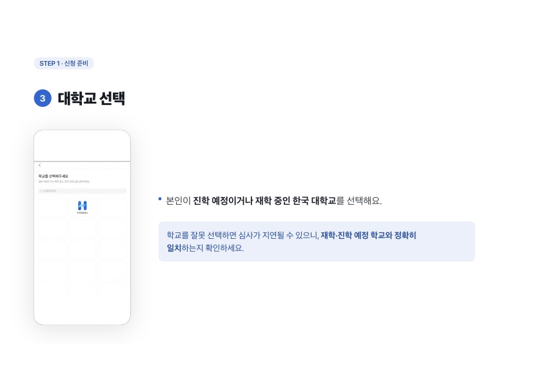Click the bold 일치 word in notice
The width and height of the screenshot is (543, 383).
click(x=174, y=248)
